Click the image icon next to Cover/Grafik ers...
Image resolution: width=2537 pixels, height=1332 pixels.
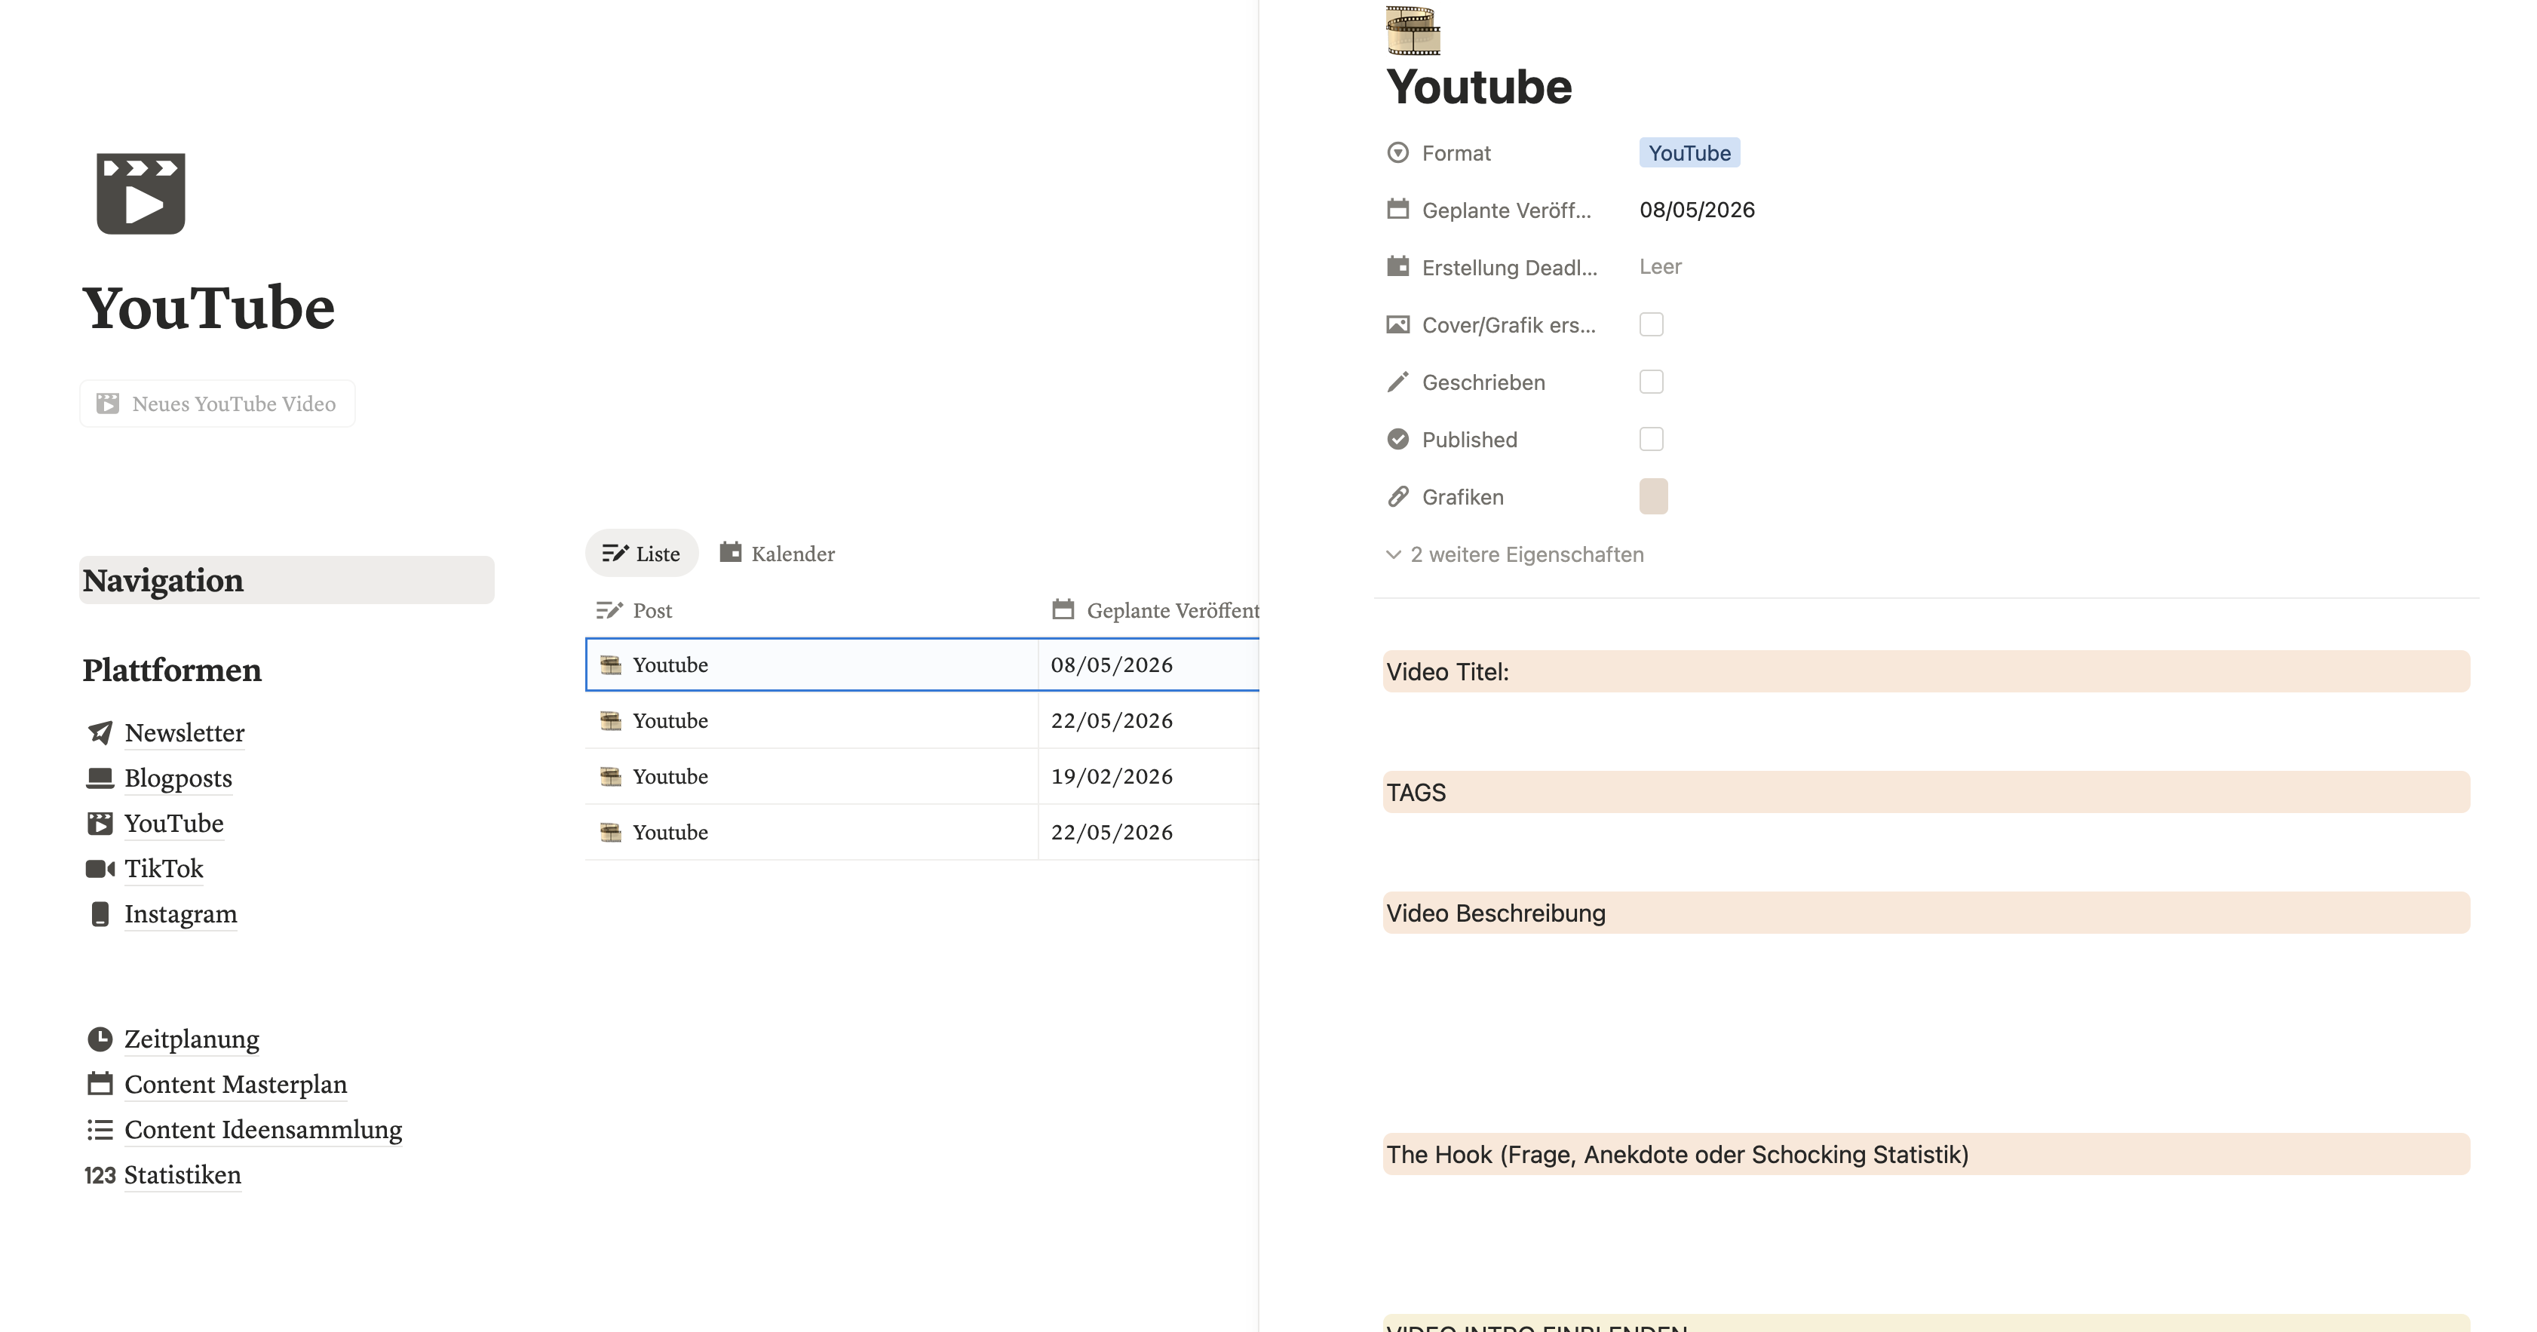1397,325
